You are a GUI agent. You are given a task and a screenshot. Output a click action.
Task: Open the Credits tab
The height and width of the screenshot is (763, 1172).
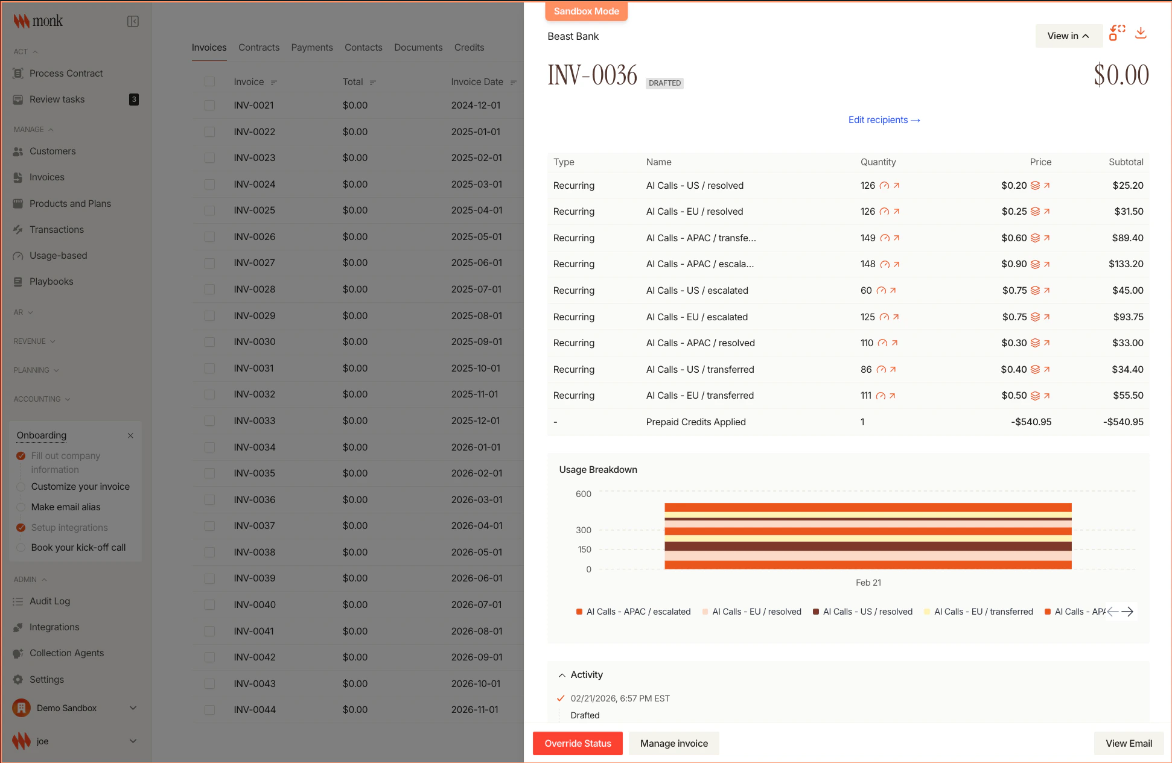coord(469,47)
